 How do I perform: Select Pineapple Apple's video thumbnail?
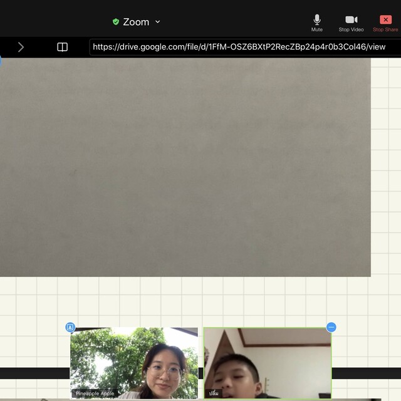(x=134, y=363)
